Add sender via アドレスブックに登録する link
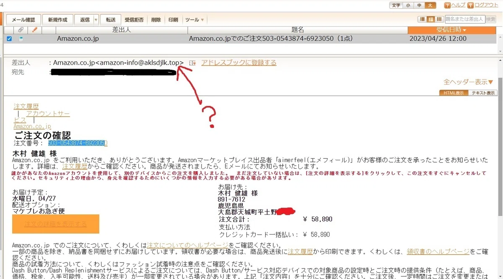The width and height of the screenshot is (503, 279). (239, 63)
